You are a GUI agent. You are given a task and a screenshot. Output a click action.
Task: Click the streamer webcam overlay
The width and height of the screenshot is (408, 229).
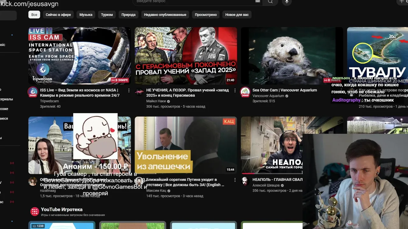point(355,181)
